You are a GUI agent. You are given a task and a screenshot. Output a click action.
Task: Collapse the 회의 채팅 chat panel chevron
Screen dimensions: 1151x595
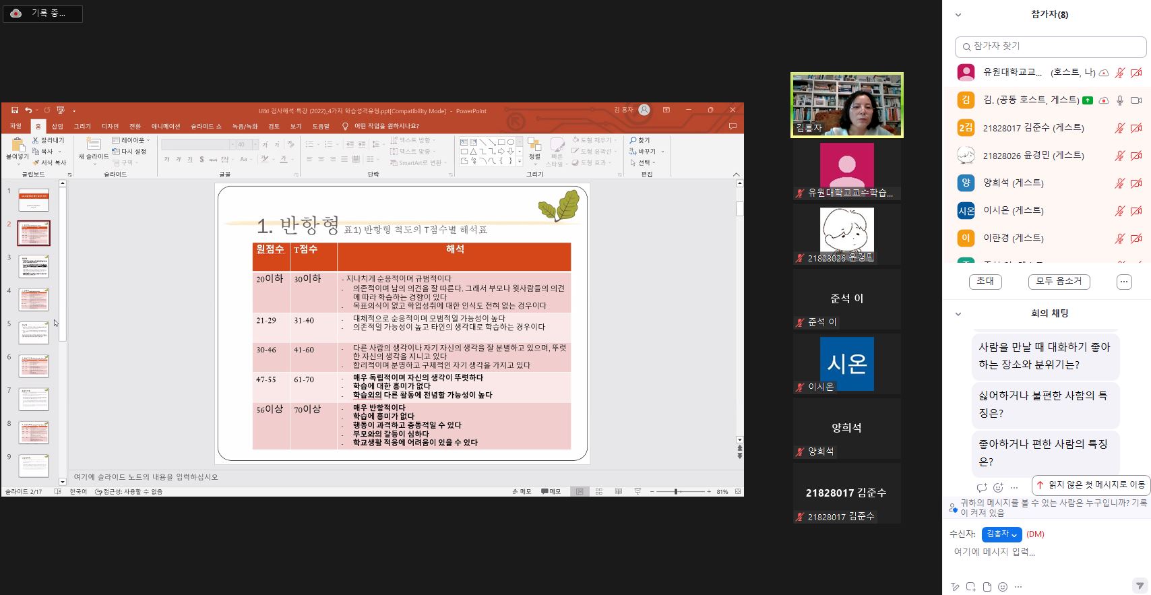[x=958, y=314]
